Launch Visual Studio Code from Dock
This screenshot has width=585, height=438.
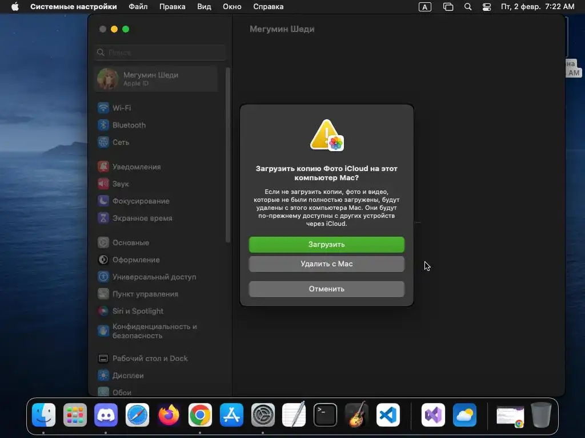(x=388, y=415)
